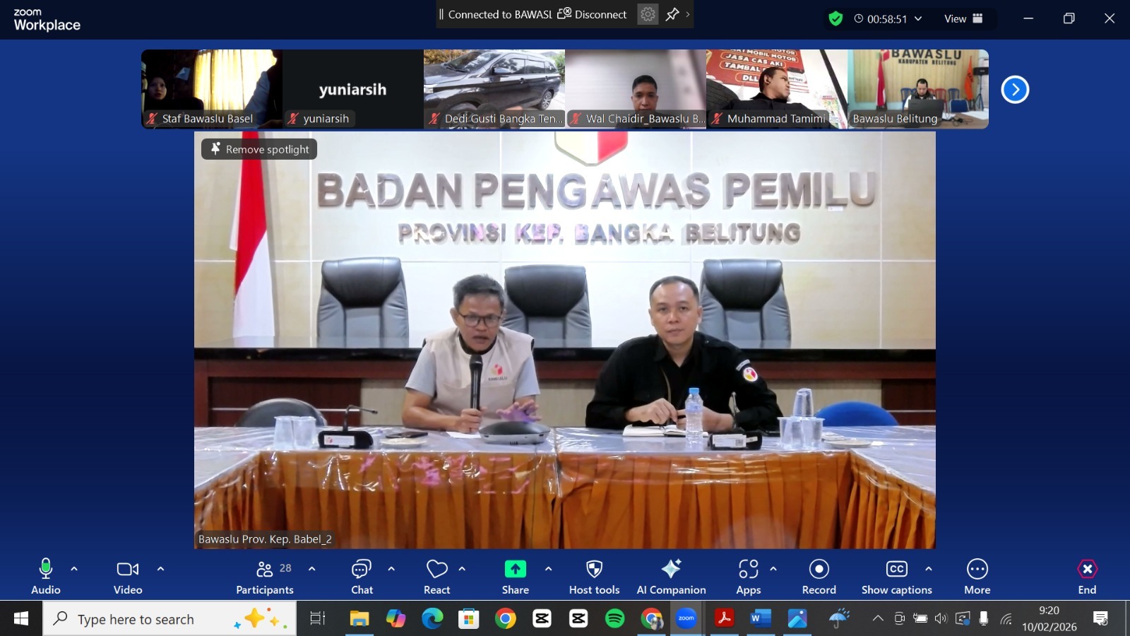Select the Bawaslu Belitung participant thumbnail
1130x636 pixels.
[918, 89]
